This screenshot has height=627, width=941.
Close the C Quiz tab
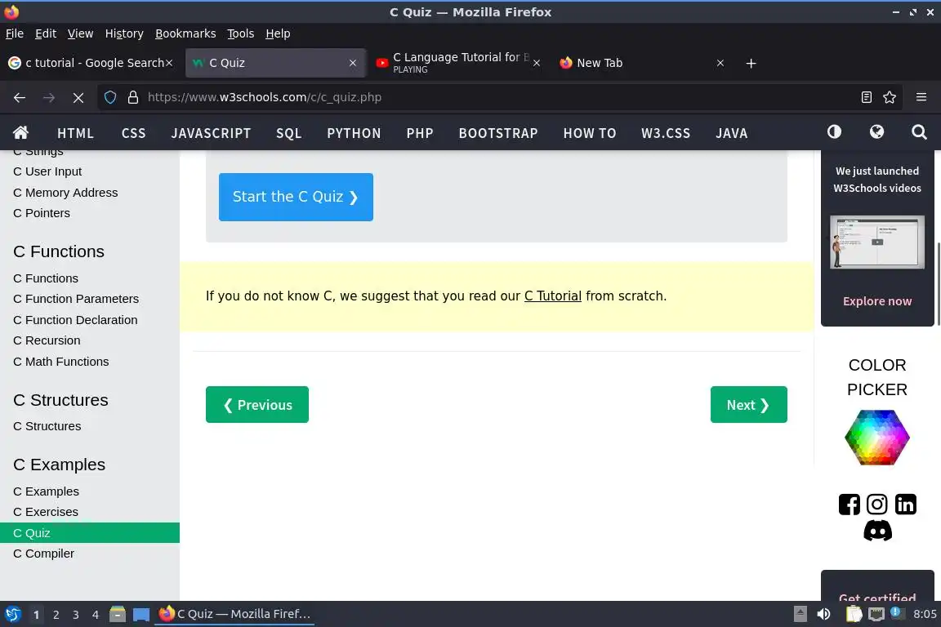pos(353,63)
